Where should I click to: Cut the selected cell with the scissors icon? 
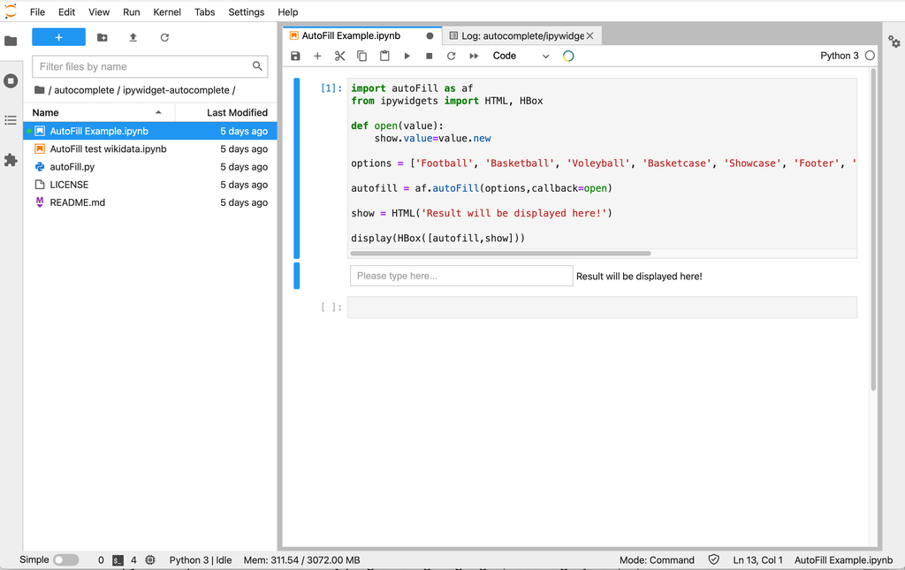pyautogui.click(x=339, y=56)
